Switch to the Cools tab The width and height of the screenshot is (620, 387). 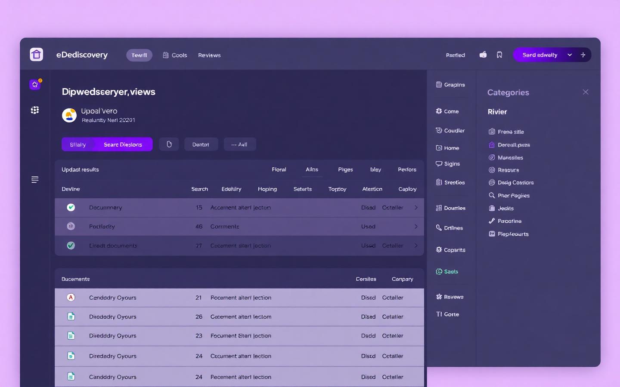coord(175,55)
